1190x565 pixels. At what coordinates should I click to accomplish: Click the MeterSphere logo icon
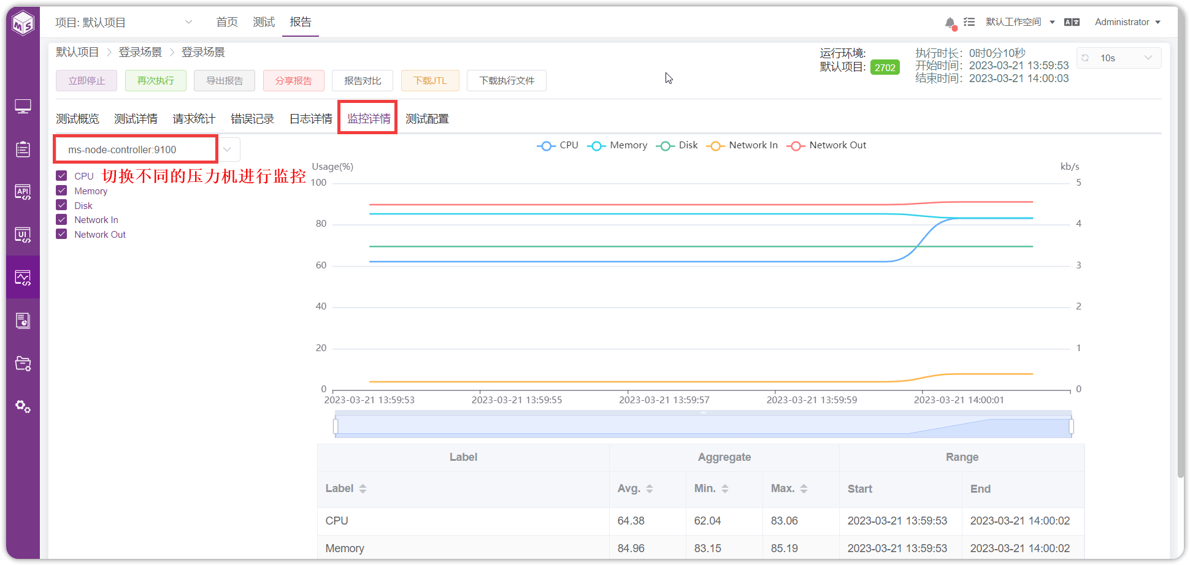click(23, 23)
